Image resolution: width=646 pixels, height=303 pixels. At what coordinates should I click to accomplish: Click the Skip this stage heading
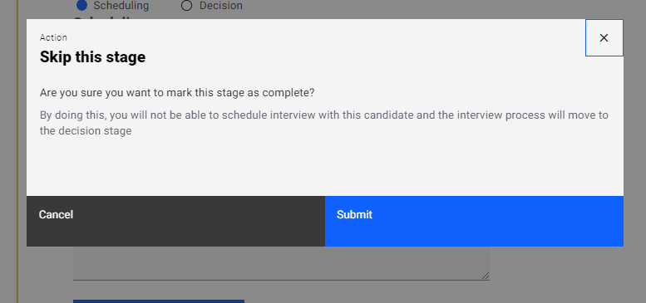tap(92, 56)
